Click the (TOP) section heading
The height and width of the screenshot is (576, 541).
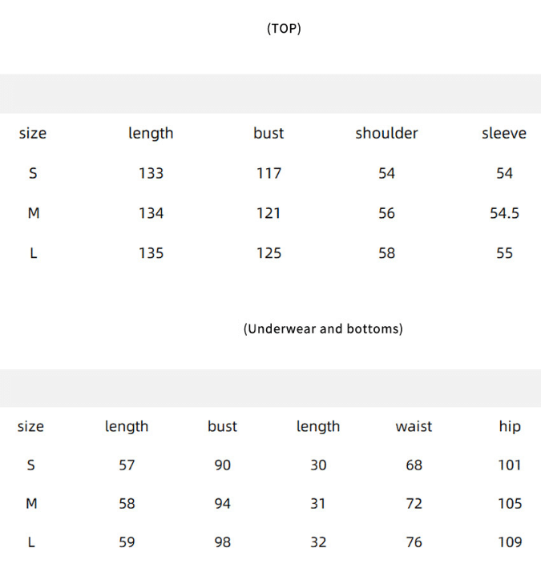(x=284, y=28)
